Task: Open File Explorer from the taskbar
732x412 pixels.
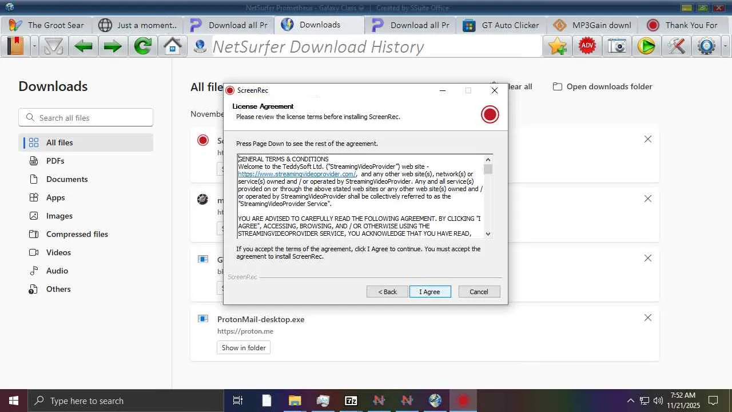Action: tap(295, 401)
